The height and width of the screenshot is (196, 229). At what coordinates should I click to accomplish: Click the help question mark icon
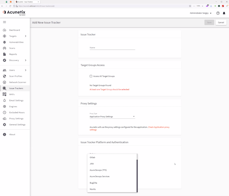click(x=218, y=13)
